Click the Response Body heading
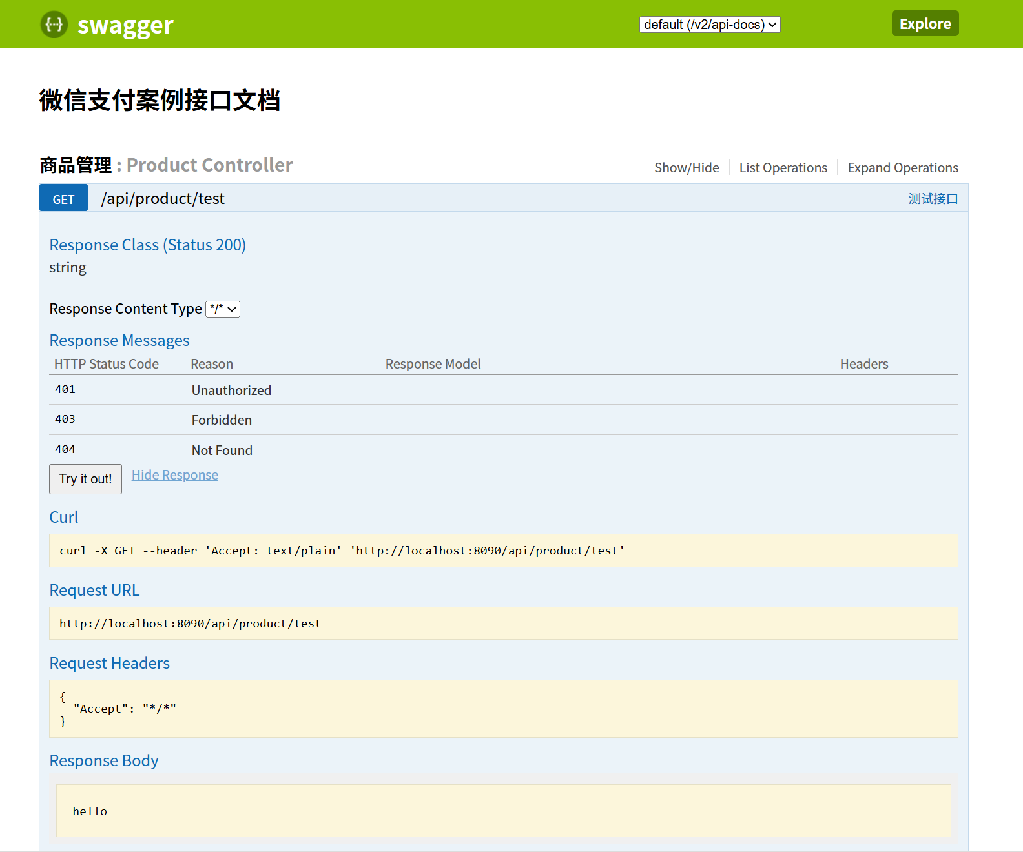The width and height of the screenshot is (1023, 852). (104, 761)
